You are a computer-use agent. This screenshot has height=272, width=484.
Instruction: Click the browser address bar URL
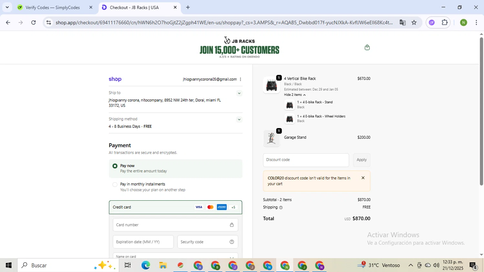pos(224,23)
